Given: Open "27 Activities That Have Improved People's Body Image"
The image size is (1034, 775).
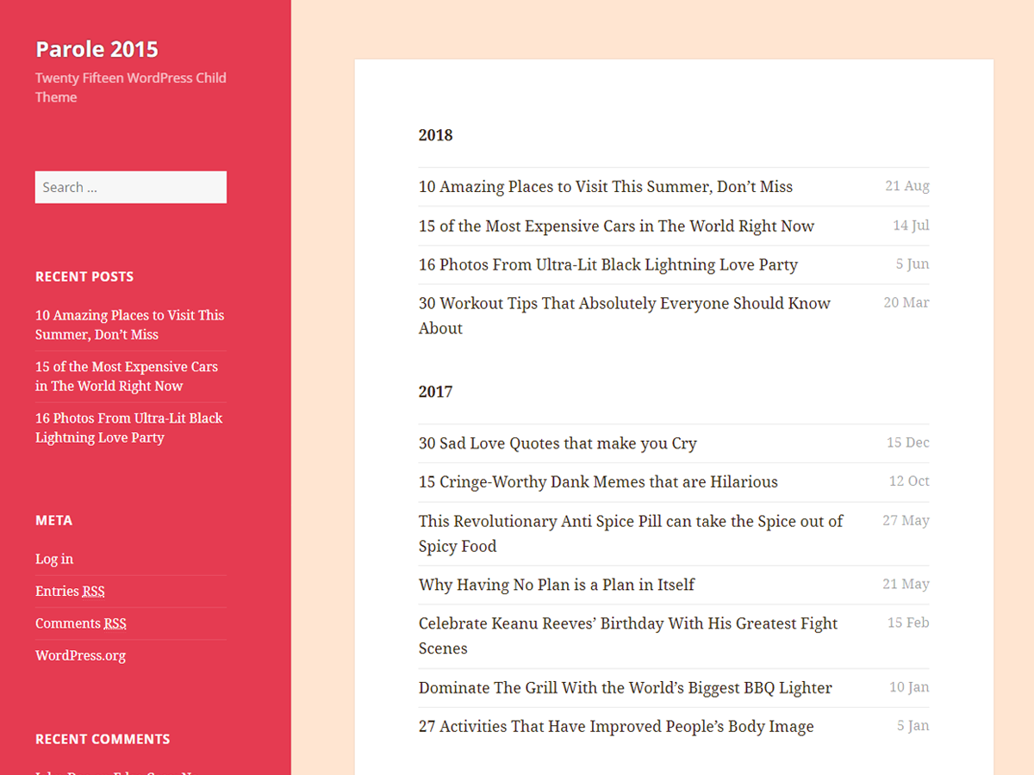Looking at the screenshot, I should pos(615,726).
